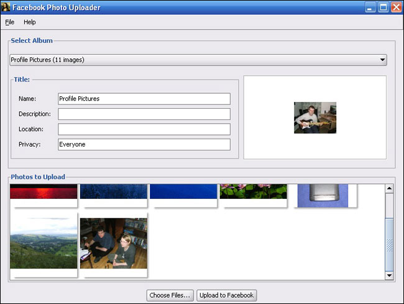Open the Help menu
This screenshot has width=404, height=304.
pos(30,22)
